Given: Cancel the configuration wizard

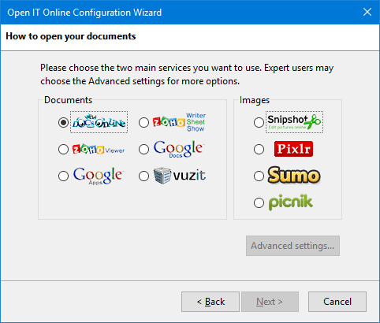Looking at the screenshot, I should tap(337, 302).
